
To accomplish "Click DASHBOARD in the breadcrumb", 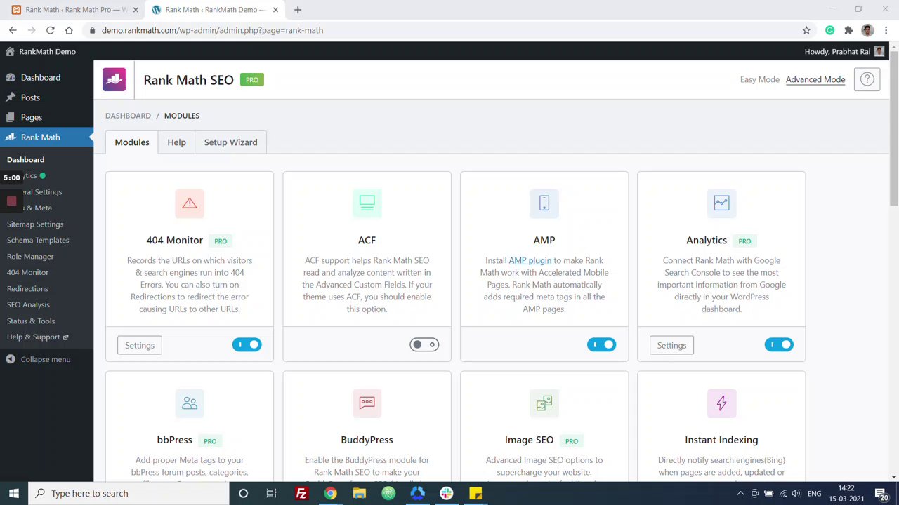I will (128, 116).
